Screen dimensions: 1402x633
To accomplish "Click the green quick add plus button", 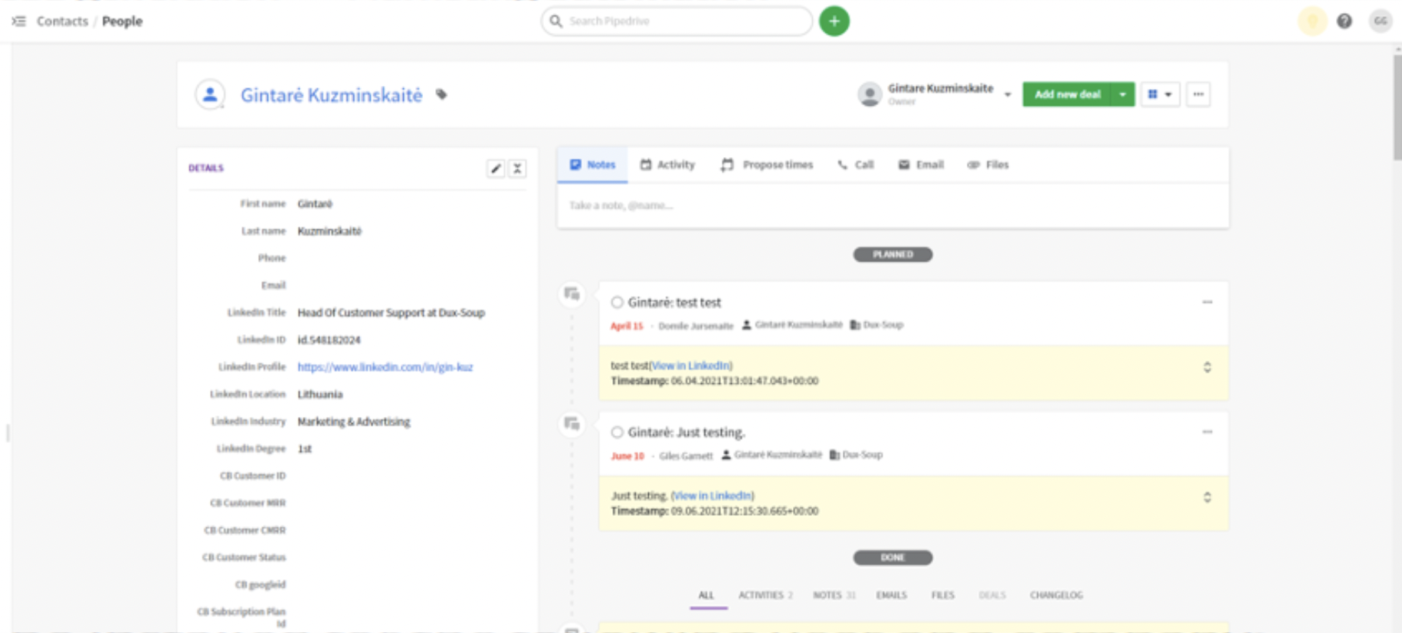I will [834, 21].
